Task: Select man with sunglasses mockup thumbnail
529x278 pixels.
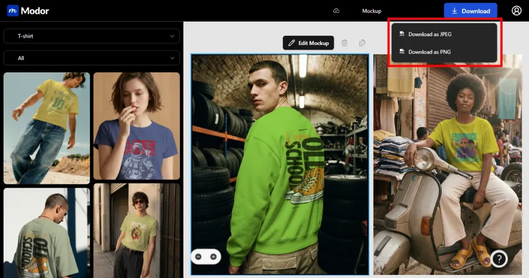Action: click(136, 230)
